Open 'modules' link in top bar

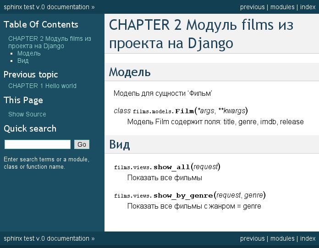(x=282, y=7)
